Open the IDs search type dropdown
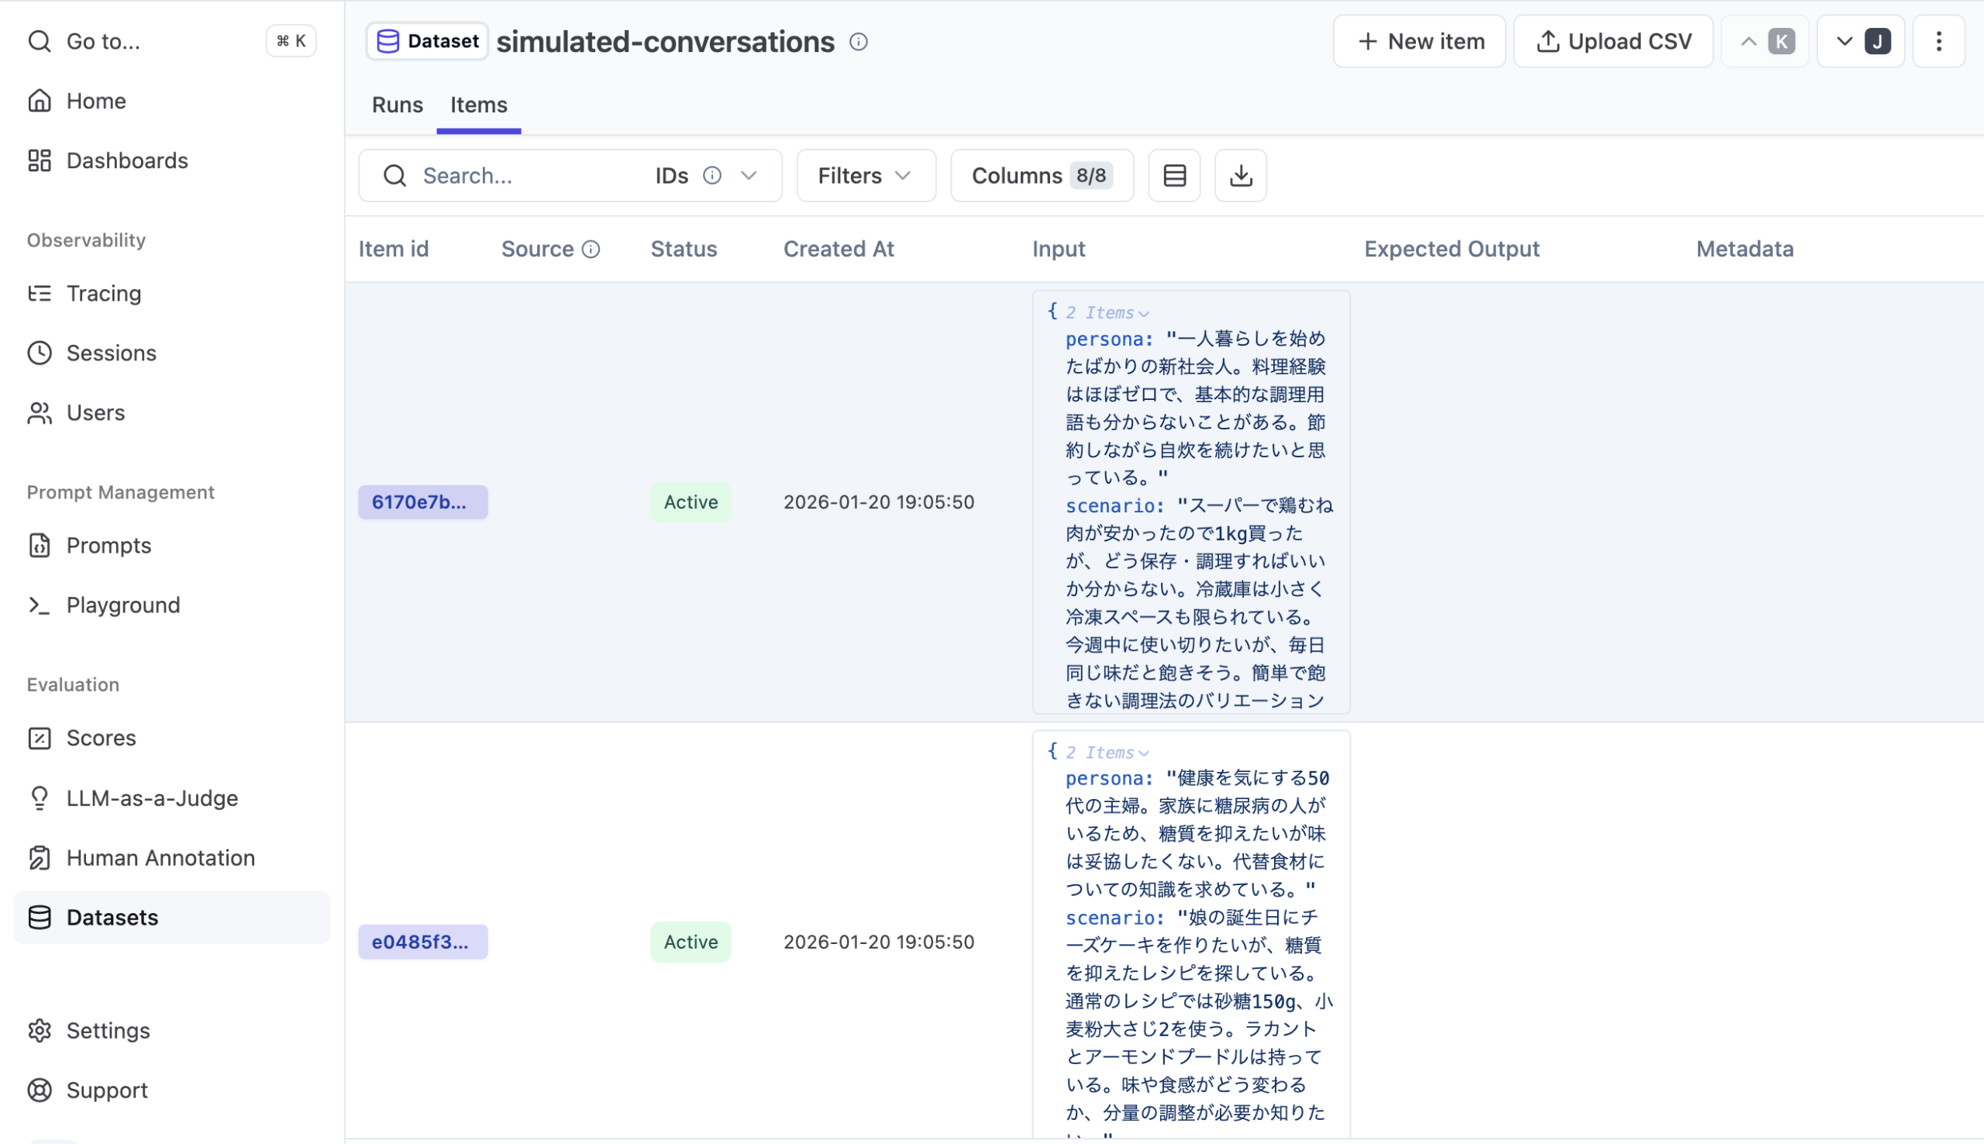The height and width of the screenshot is (1144, 1984). 748,175
